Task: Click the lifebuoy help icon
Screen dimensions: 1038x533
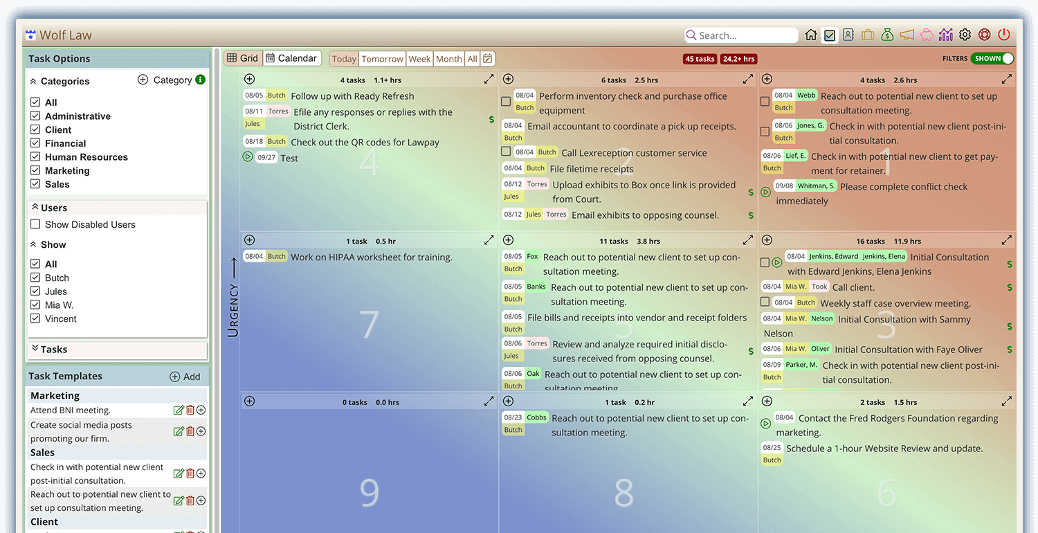Action: click(x=985, y=35)
